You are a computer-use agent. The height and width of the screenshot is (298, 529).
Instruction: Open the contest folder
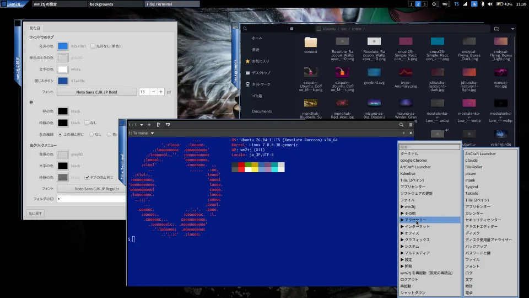click(x=311, y=45)
